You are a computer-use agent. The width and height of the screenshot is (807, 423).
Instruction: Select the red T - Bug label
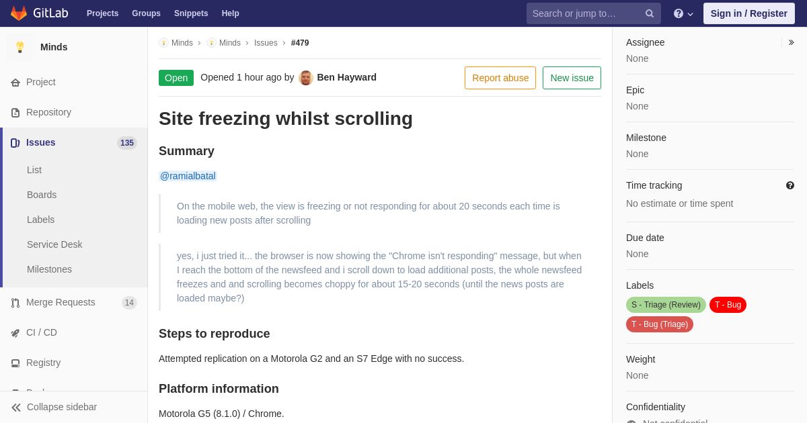click(728, 305)
